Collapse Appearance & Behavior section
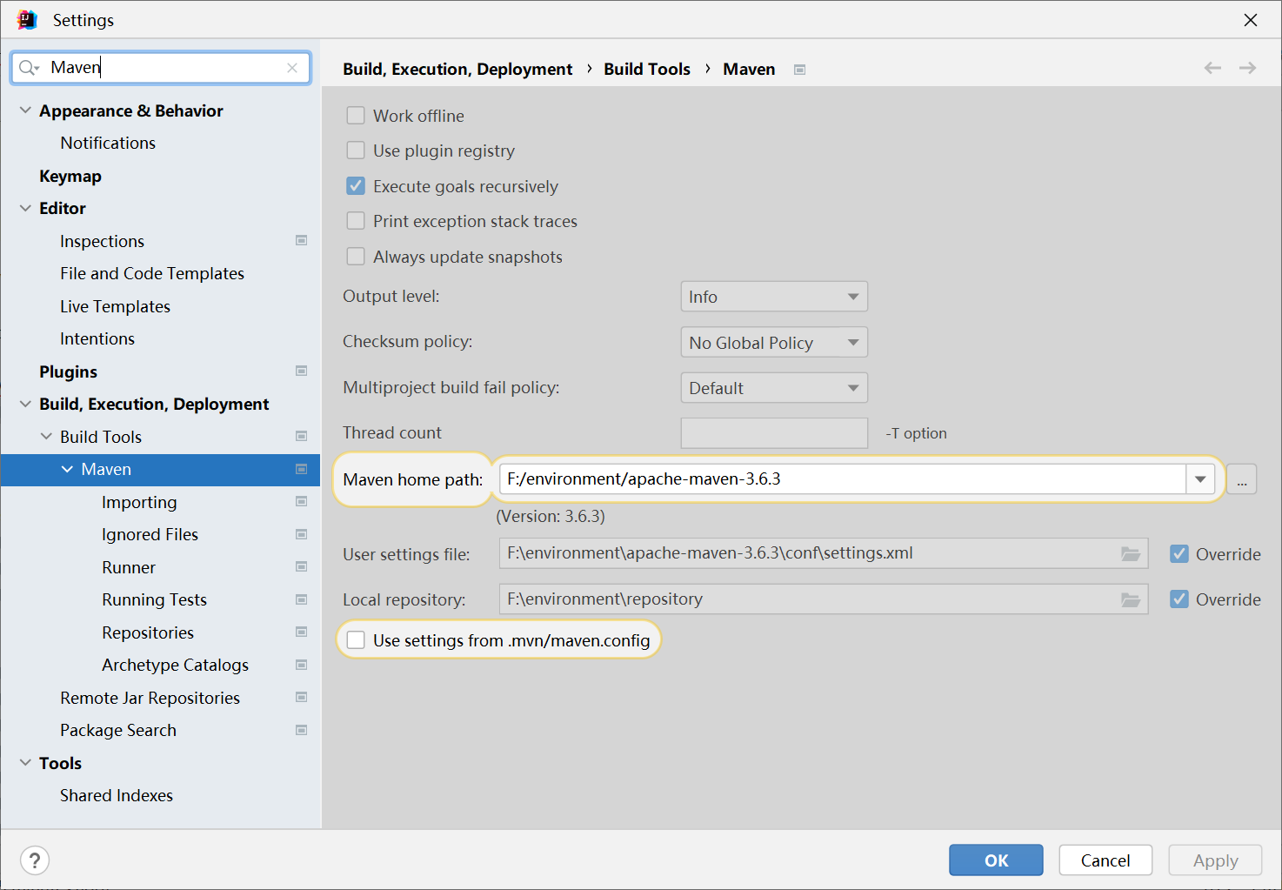Viewport: 1282px width, 890px height. click(x=25, y=110)
